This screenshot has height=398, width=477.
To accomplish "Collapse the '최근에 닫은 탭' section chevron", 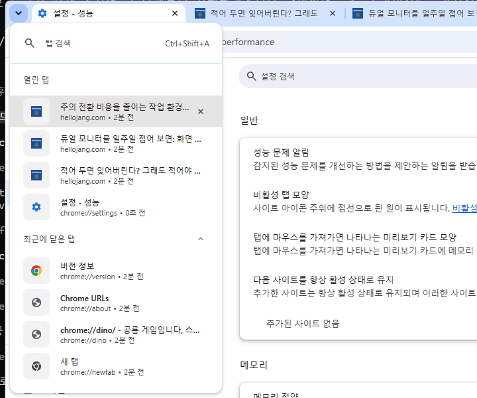I will [201, 239].
